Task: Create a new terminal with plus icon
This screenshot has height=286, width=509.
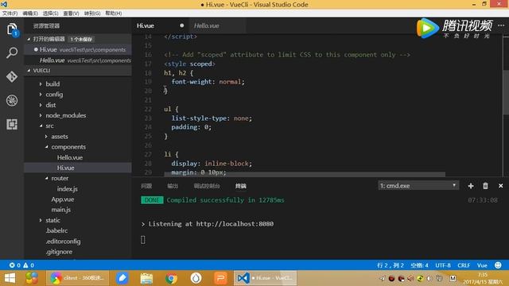Action: coord(471,186)
